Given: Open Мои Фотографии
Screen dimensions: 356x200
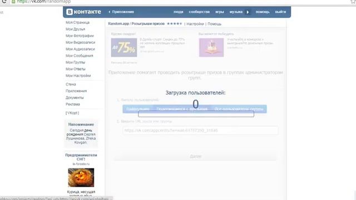Looking at the screenshot, I should coord(80,36).
